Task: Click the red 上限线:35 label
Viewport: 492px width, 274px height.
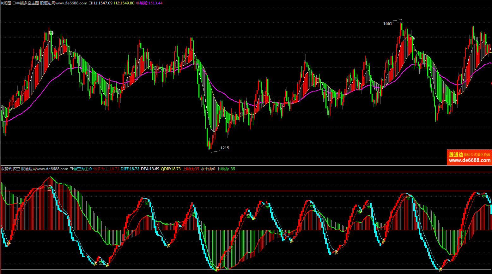Action: point(191,169)
